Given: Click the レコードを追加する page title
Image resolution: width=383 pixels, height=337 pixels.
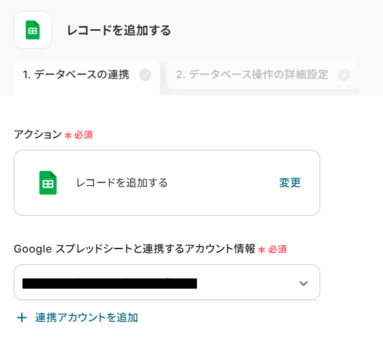Looking at the screenshot, I should tap(119, 30).
